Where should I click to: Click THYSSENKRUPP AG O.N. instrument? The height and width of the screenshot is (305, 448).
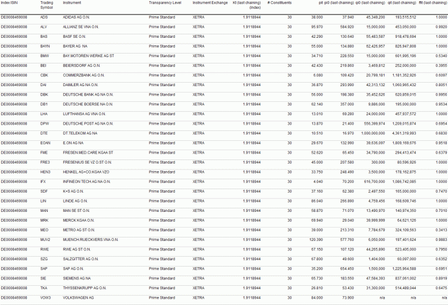click(84, 288)
